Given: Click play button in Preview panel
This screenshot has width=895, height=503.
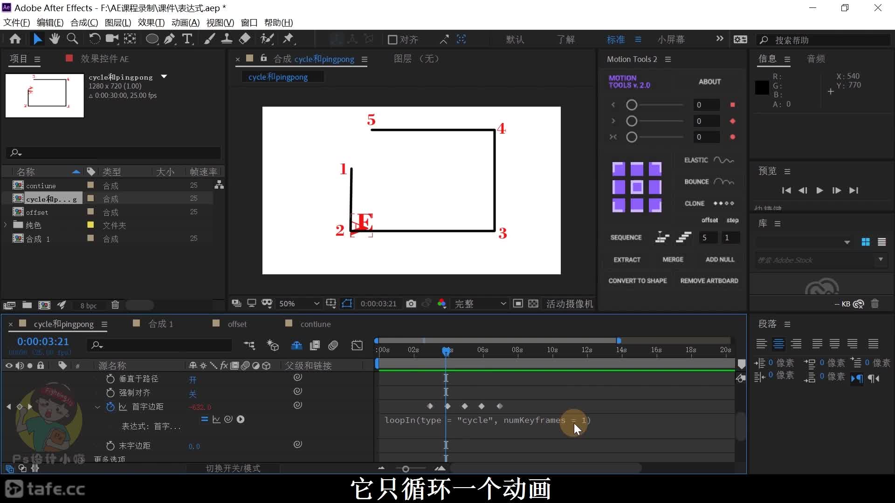Looking at the screenshot, I should 819,190.
